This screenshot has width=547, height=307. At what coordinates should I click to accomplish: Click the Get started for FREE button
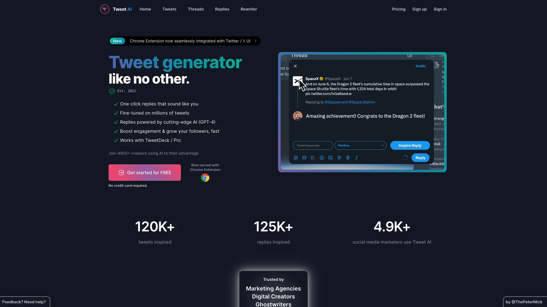click(145, 173)
